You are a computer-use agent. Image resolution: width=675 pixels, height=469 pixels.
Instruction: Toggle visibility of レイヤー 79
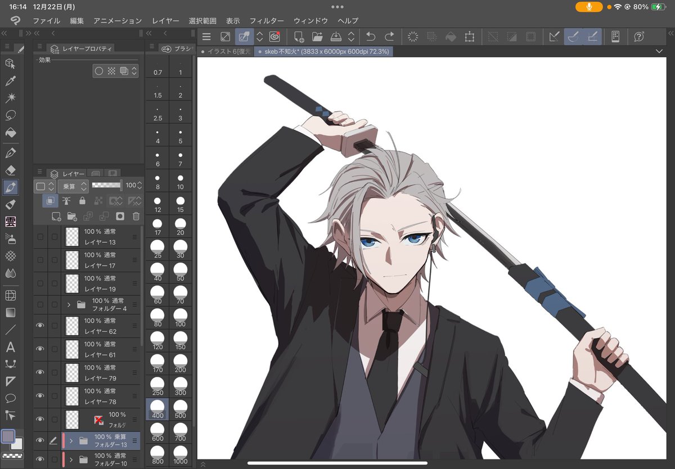(x=40, y=372)
